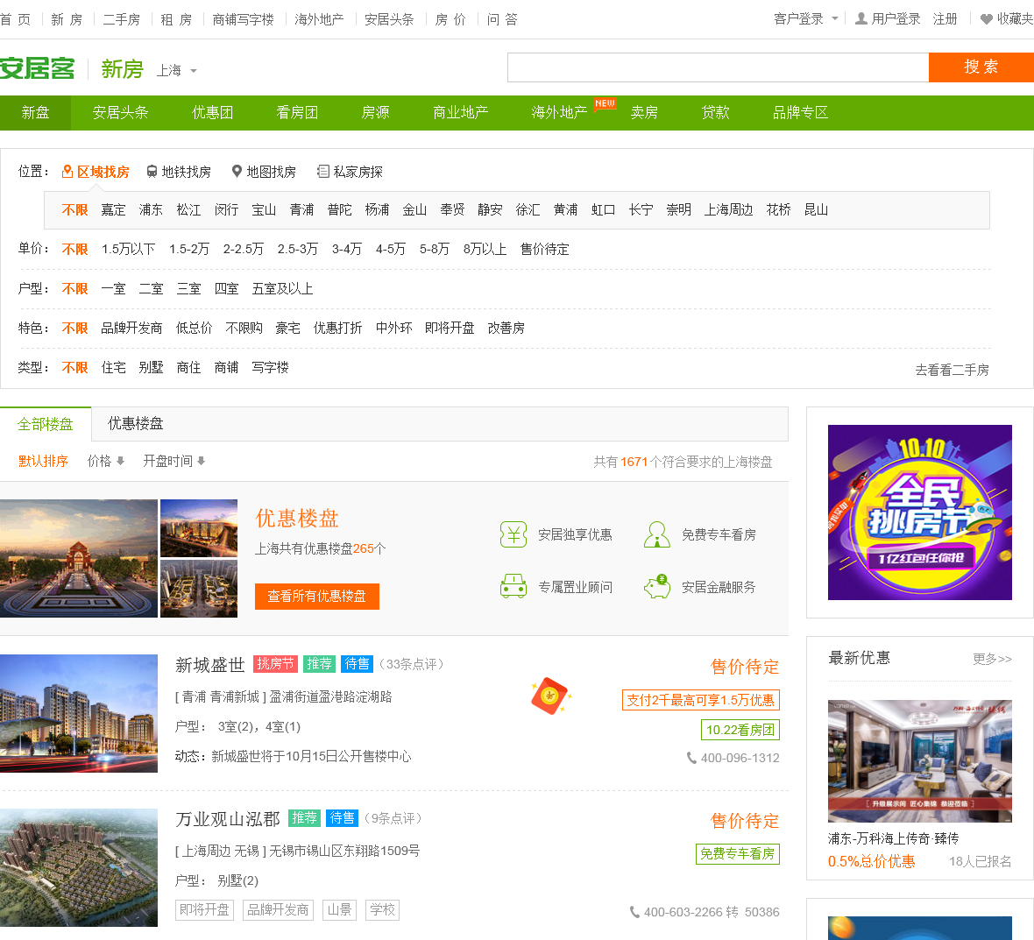Screen dimensions: 1034x940
Task: Click 查看所有优惠楼盘 button
Action: (x=317, y=597)
